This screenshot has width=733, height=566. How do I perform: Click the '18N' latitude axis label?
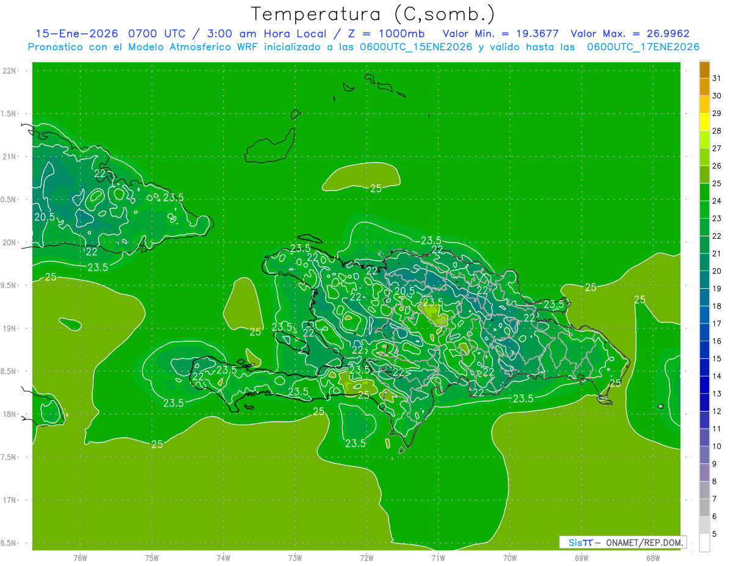tap(10, 415)
